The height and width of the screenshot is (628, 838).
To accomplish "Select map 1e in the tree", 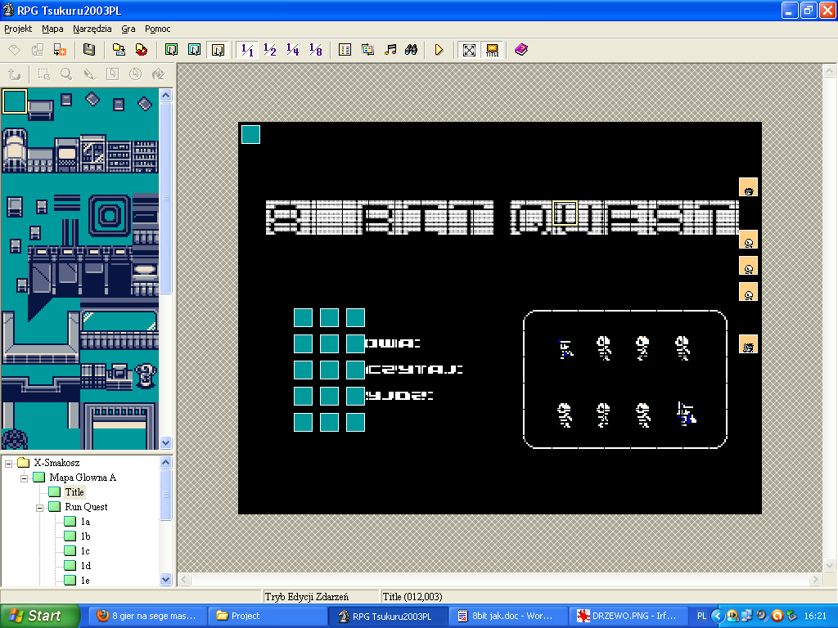I will pyautogui.click(x=85, y=581).
